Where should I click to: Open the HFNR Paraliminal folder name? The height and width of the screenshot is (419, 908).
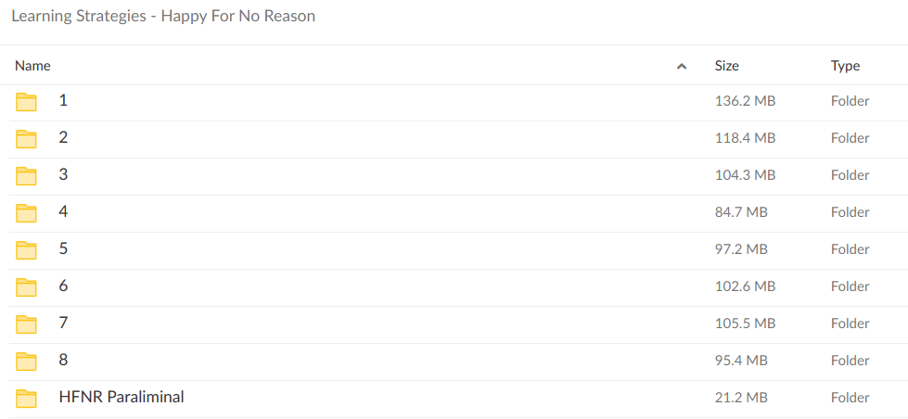coord(121,397)
